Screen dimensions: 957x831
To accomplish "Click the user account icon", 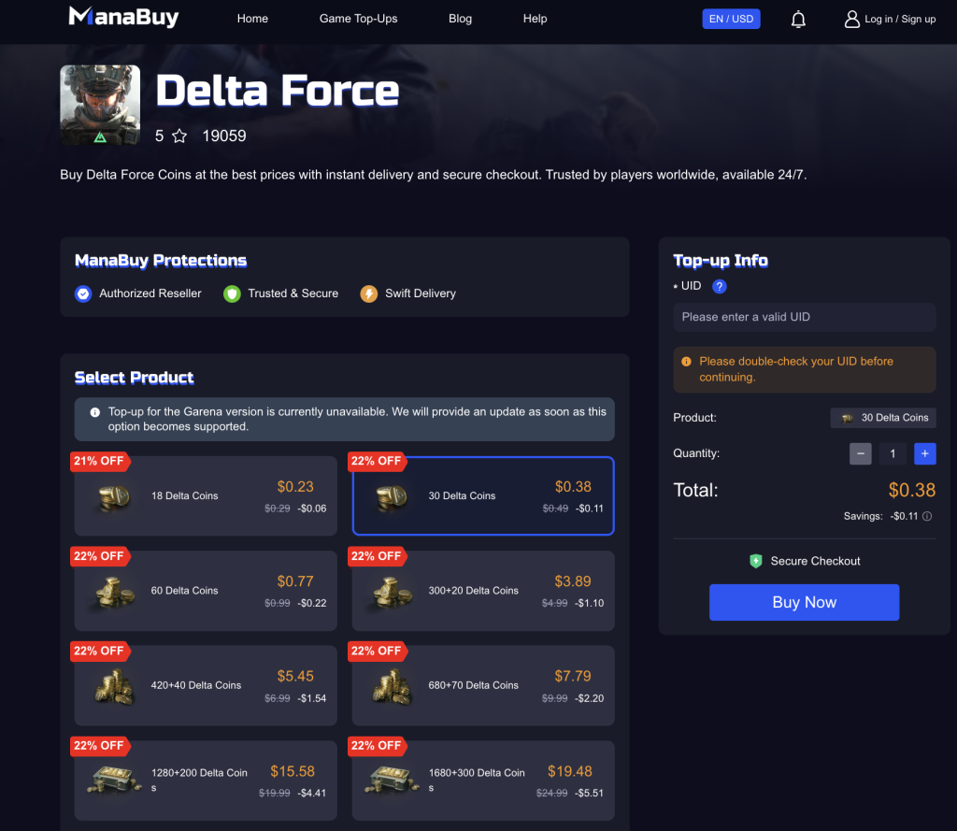I will point(851,19).
